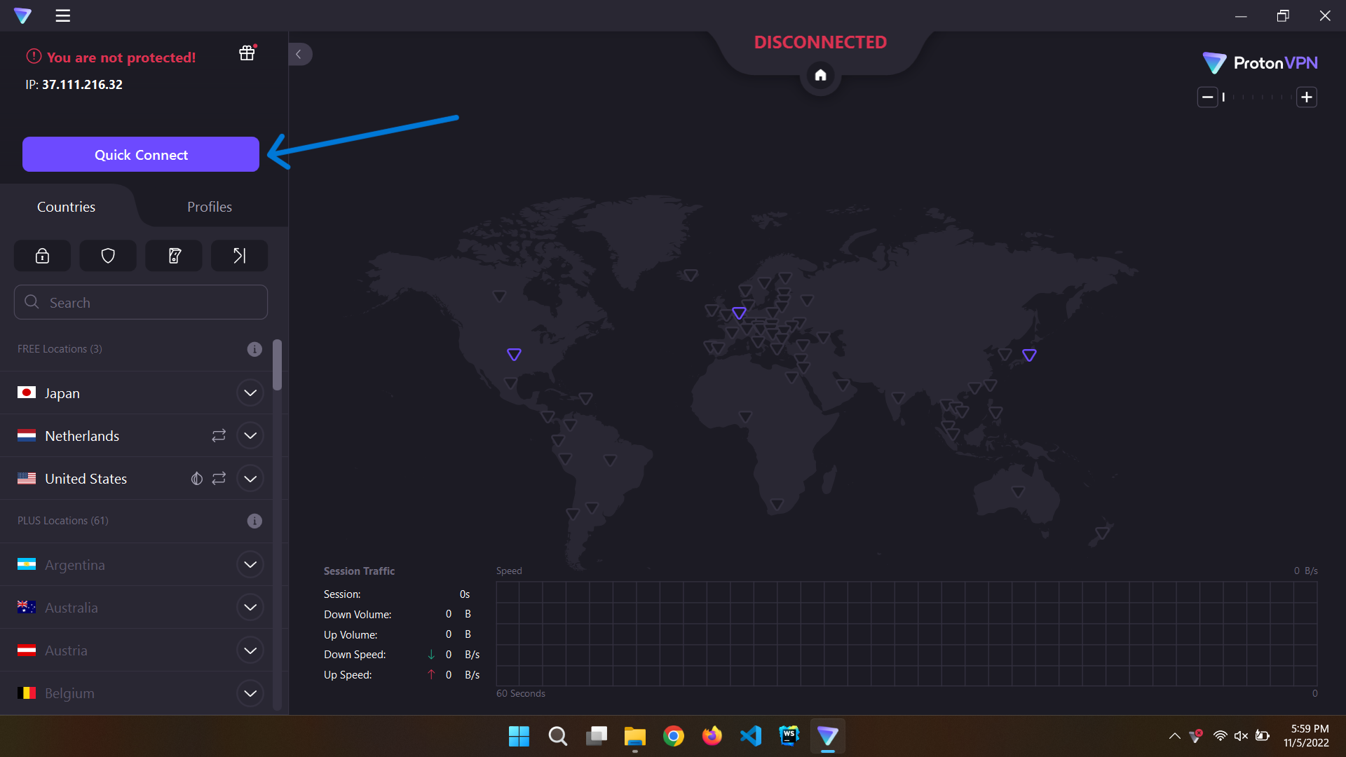The image size is (1346, 757).
Task: Open Firefox from the taskbar
Action: point(712,736)
